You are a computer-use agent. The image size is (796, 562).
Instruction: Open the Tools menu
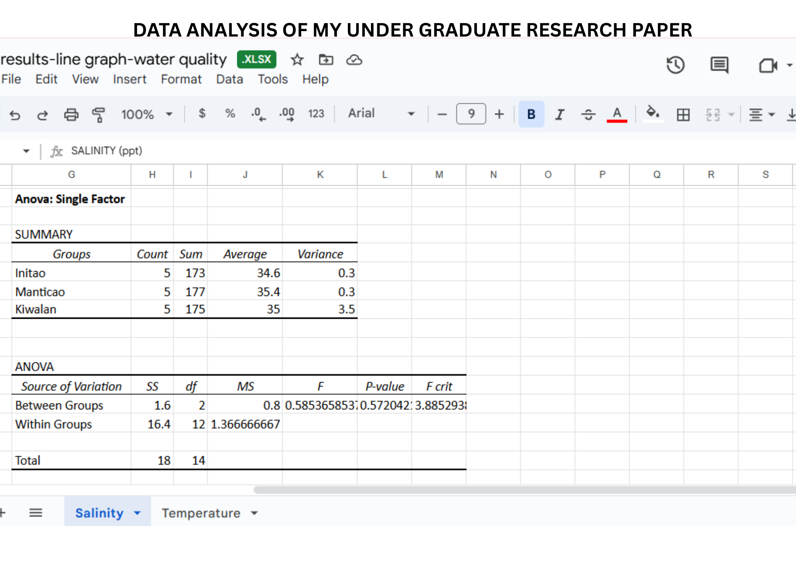[x=273, y=79]
